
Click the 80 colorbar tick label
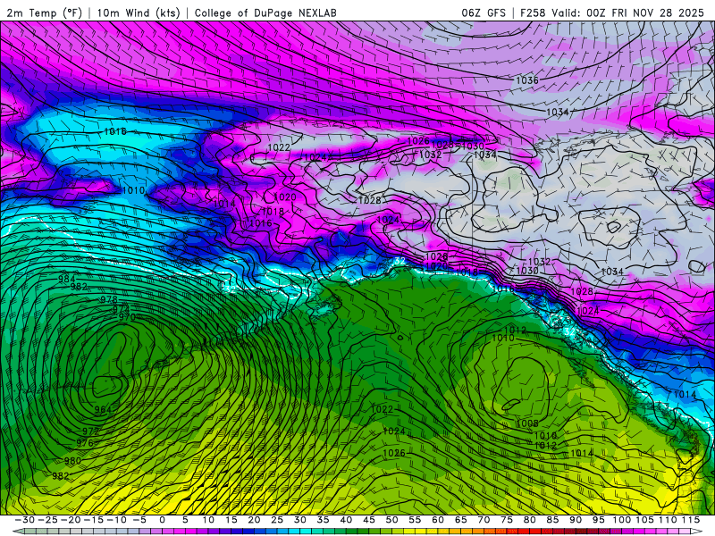[529, 520]
